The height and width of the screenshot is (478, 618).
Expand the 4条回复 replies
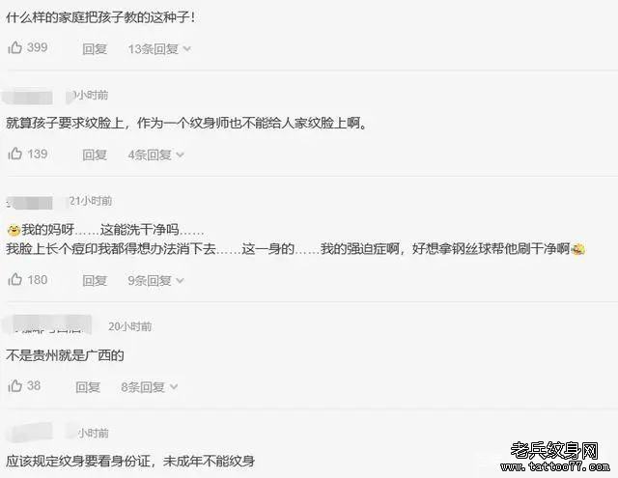(155, 155)
